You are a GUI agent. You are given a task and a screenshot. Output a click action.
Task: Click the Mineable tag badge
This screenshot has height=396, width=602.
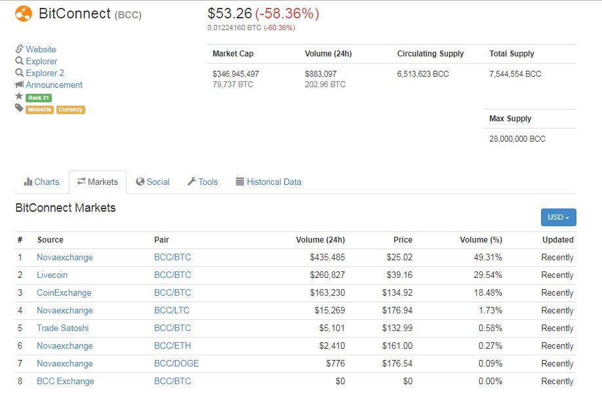coord(39,109)
